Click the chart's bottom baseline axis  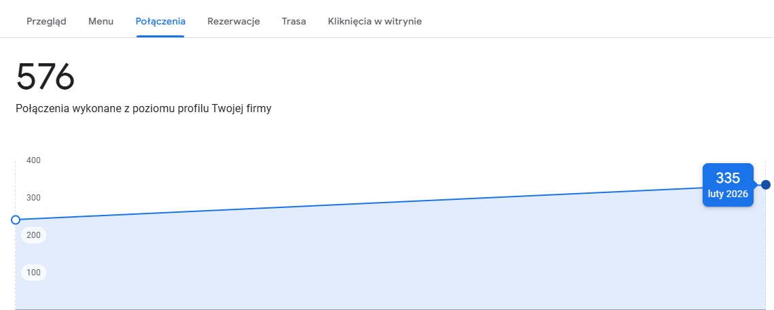click(x=391, y=309)
